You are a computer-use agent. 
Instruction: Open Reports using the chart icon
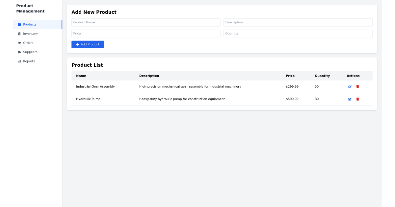tap(19, 61)
